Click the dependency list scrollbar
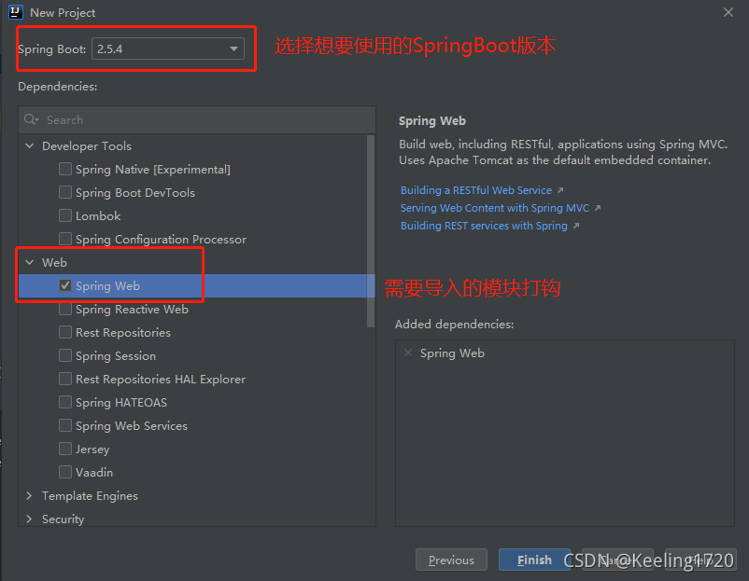This screenshot has height=581, width=749. (x=371, y=231)
